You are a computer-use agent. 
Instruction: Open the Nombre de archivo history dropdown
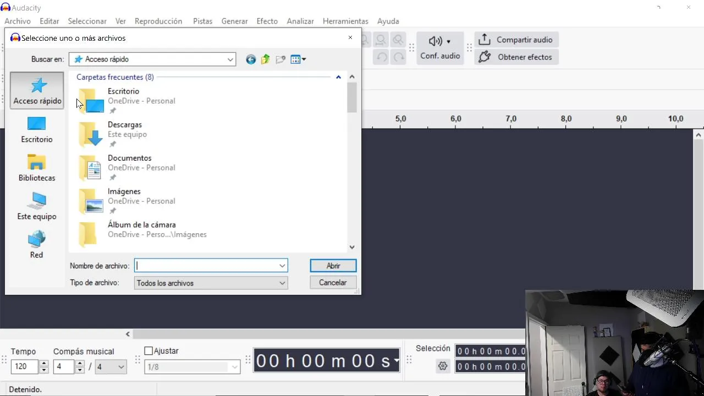coord(282,266)
